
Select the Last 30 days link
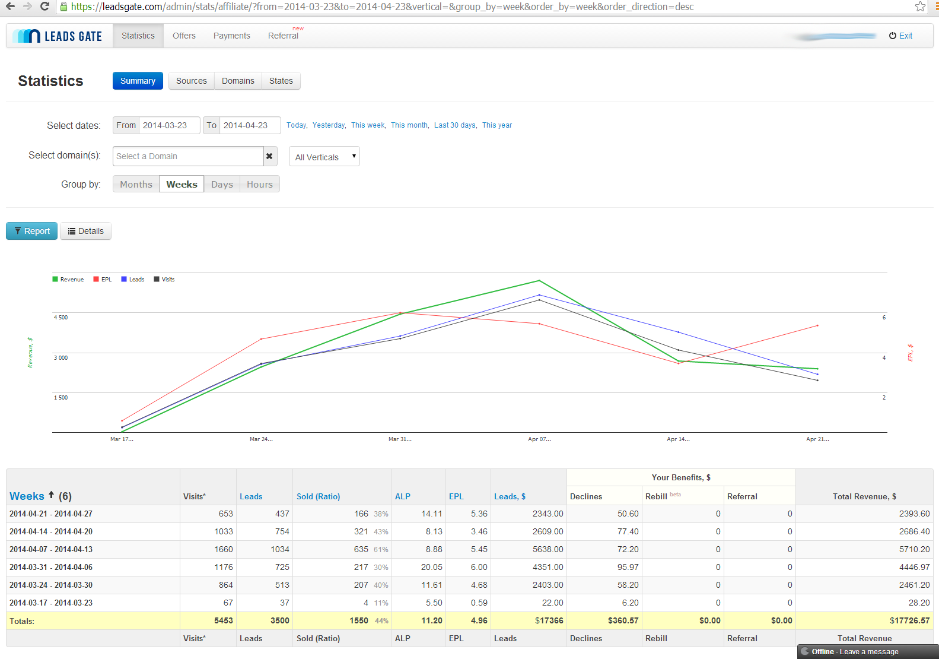[455, 125]
